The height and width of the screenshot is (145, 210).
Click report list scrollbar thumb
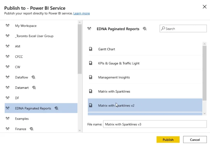(204, 73)
